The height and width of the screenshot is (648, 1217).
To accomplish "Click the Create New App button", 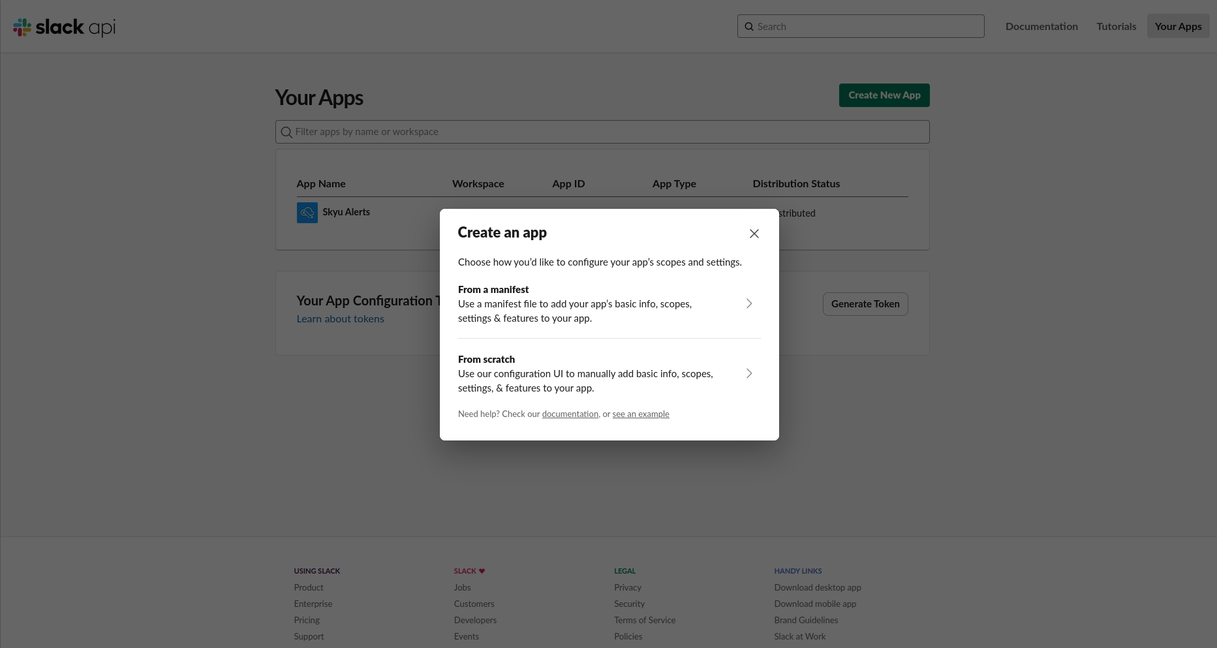I will click(x=884, y=95).
